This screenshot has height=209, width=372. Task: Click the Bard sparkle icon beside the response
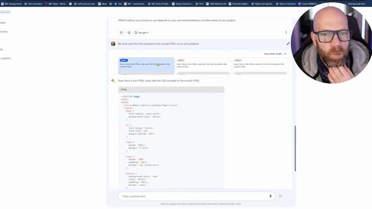[113, 81]
